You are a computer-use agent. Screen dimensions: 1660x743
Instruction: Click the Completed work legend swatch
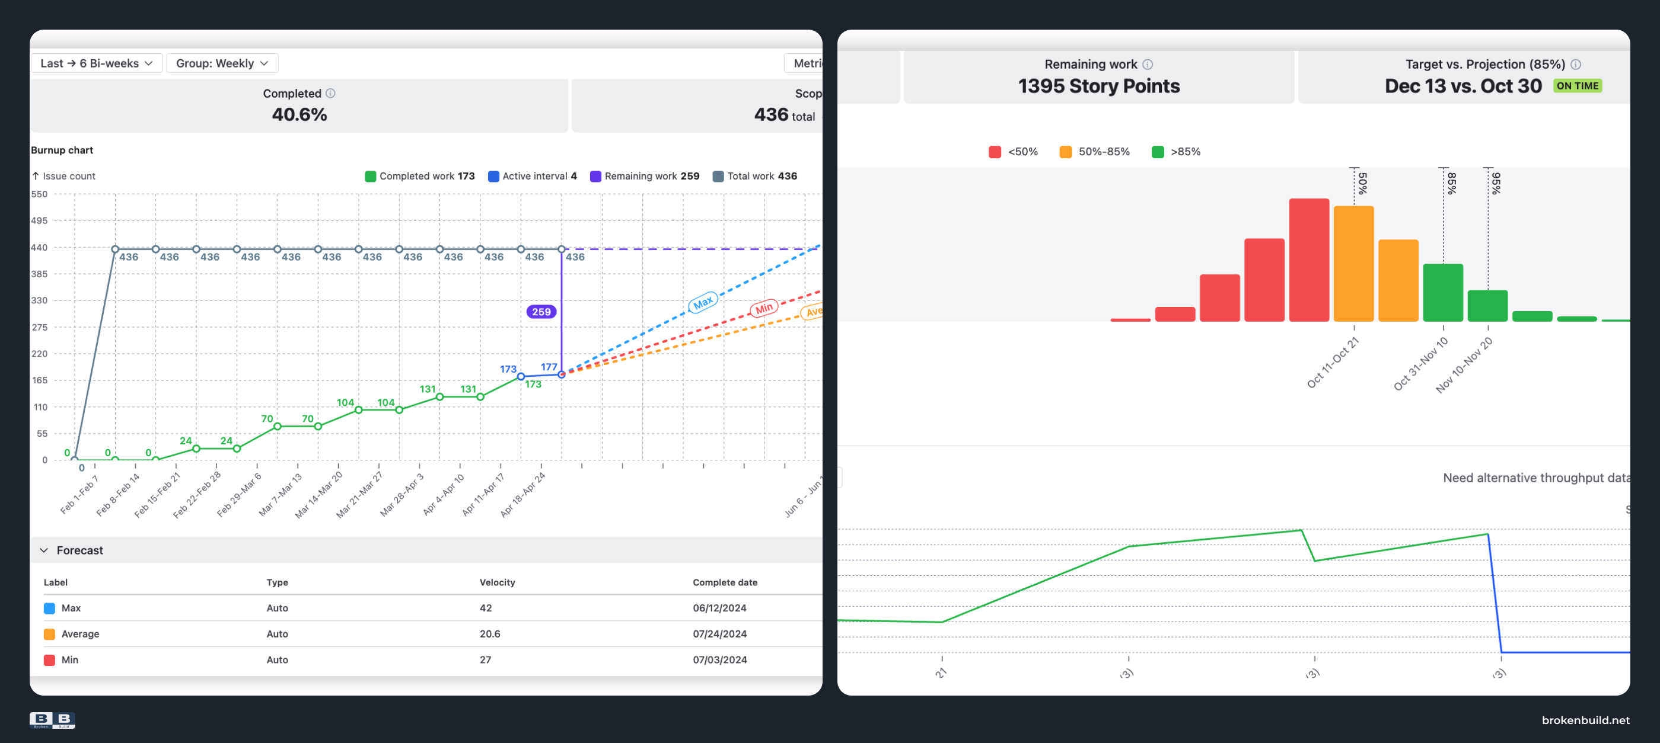click(371, 177)
